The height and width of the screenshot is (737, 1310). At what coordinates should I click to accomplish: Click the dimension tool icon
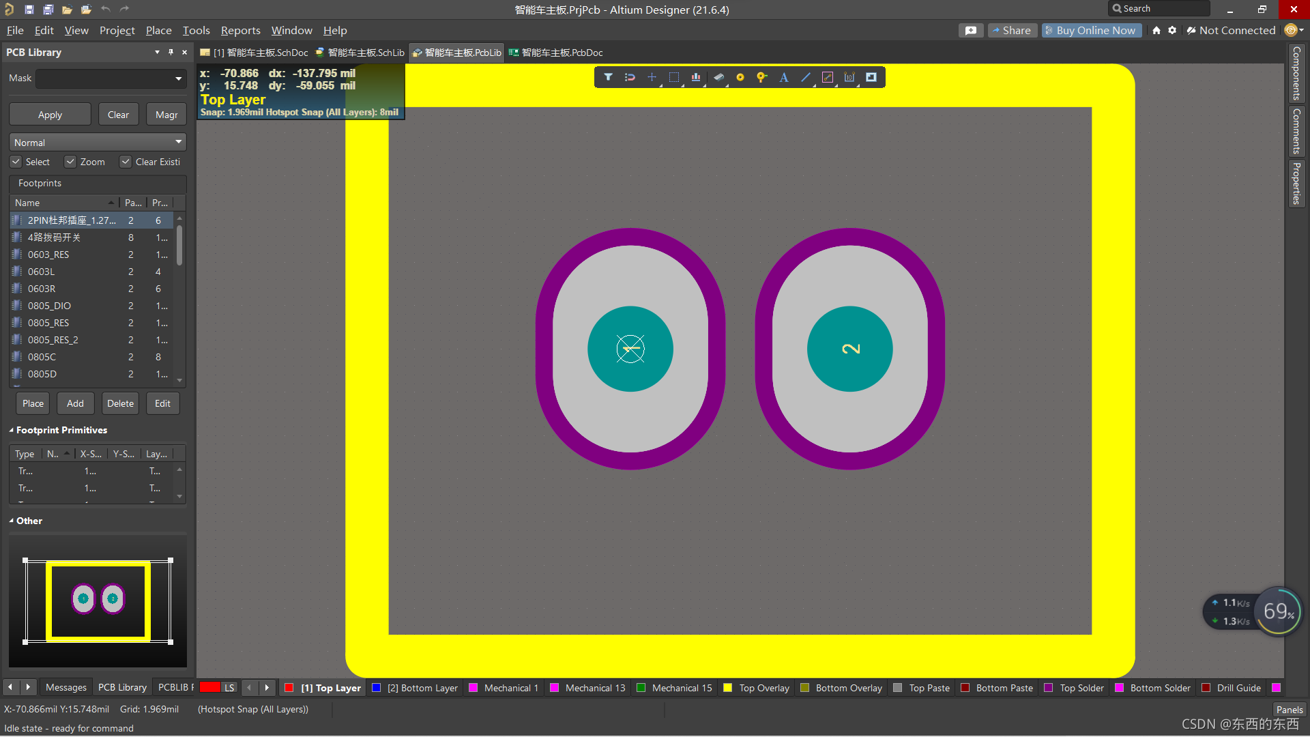pyautogui.click(x=849, y=77)
